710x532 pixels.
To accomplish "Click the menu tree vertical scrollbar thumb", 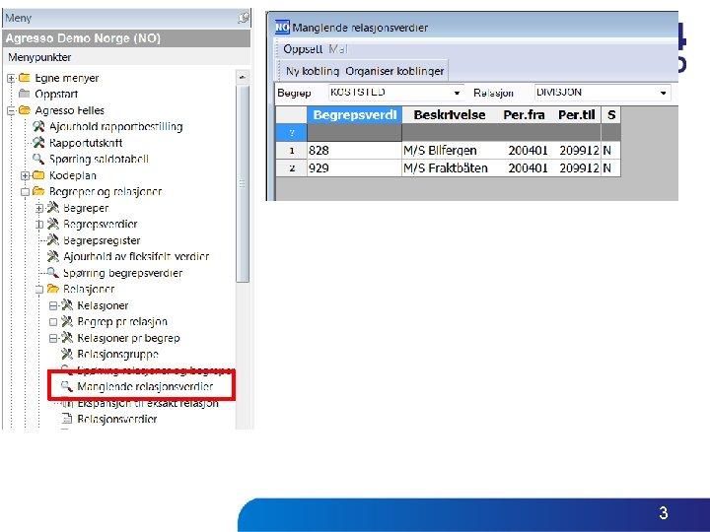I will (243, 183).
